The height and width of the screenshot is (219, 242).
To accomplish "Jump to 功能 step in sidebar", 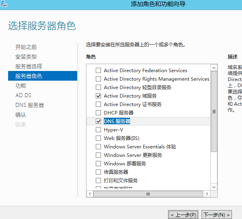I will 21,86.
